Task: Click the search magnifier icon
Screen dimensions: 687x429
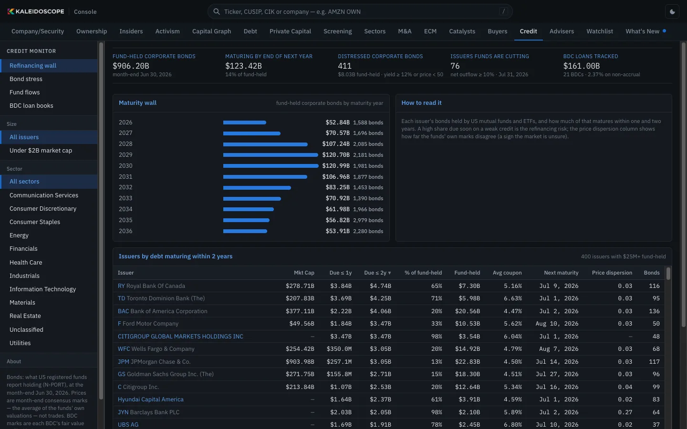Action: (217, 11)
